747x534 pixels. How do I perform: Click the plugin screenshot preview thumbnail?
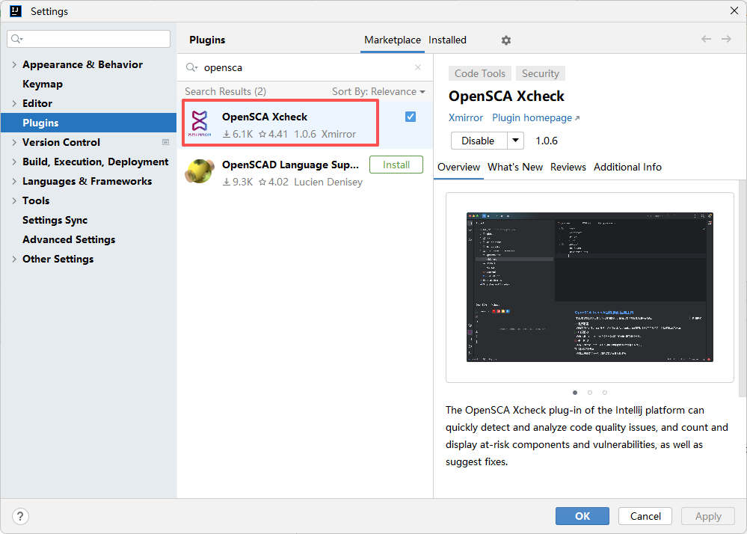tap(590, 287)
